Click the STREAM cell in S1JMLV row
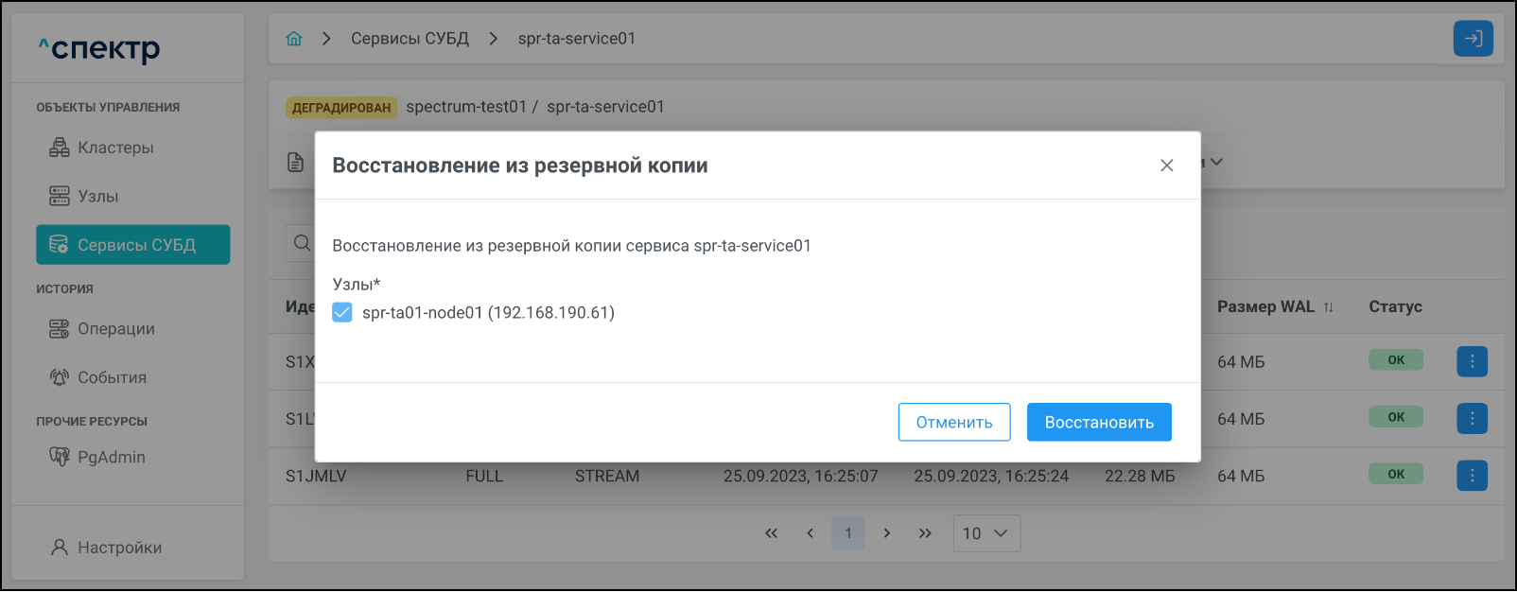 click(607, 476)
